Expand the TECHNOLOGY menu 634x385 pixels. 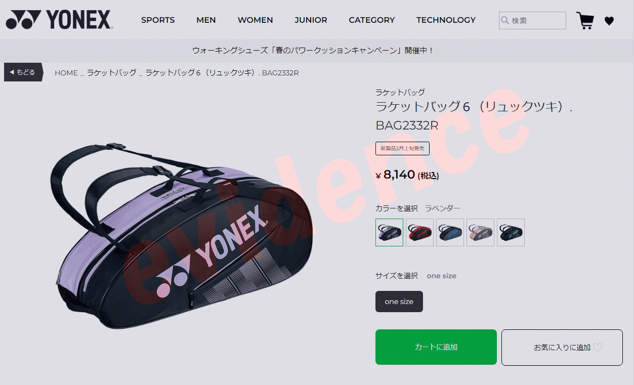coord(446,20)
